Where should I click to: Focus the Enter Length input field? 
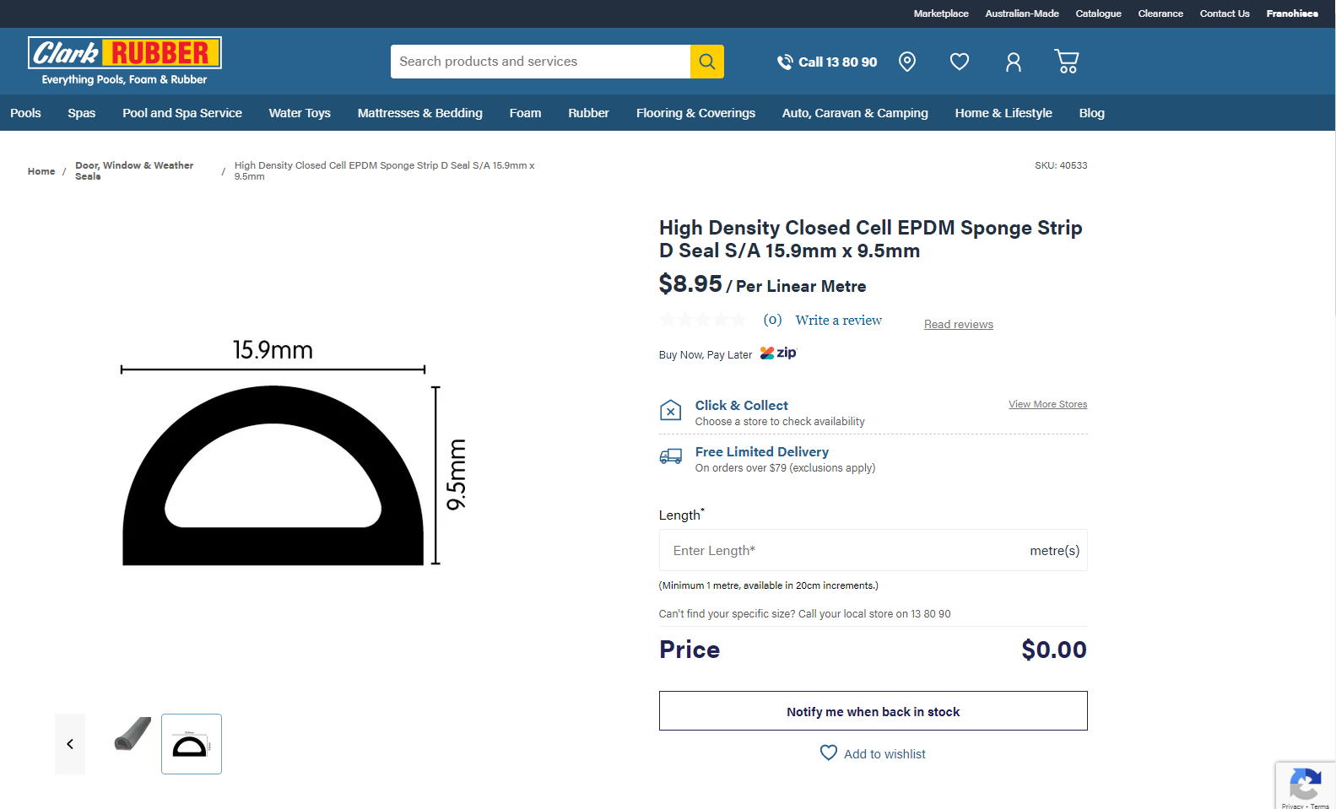click(x=844, y=551)
